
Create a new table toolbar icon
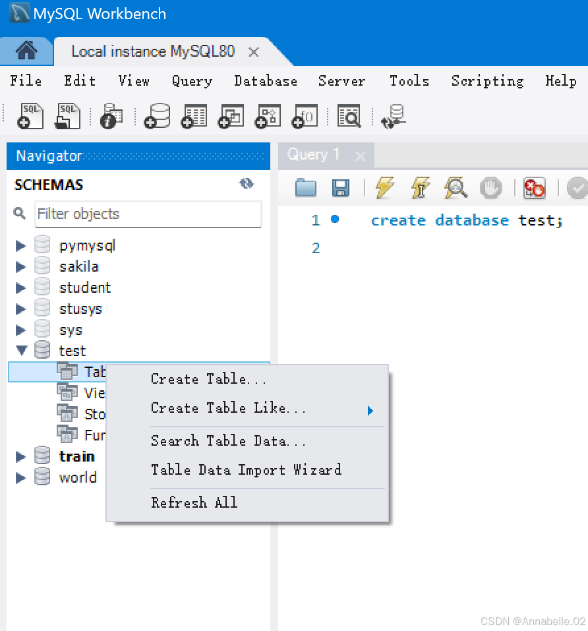pos(194,116)
